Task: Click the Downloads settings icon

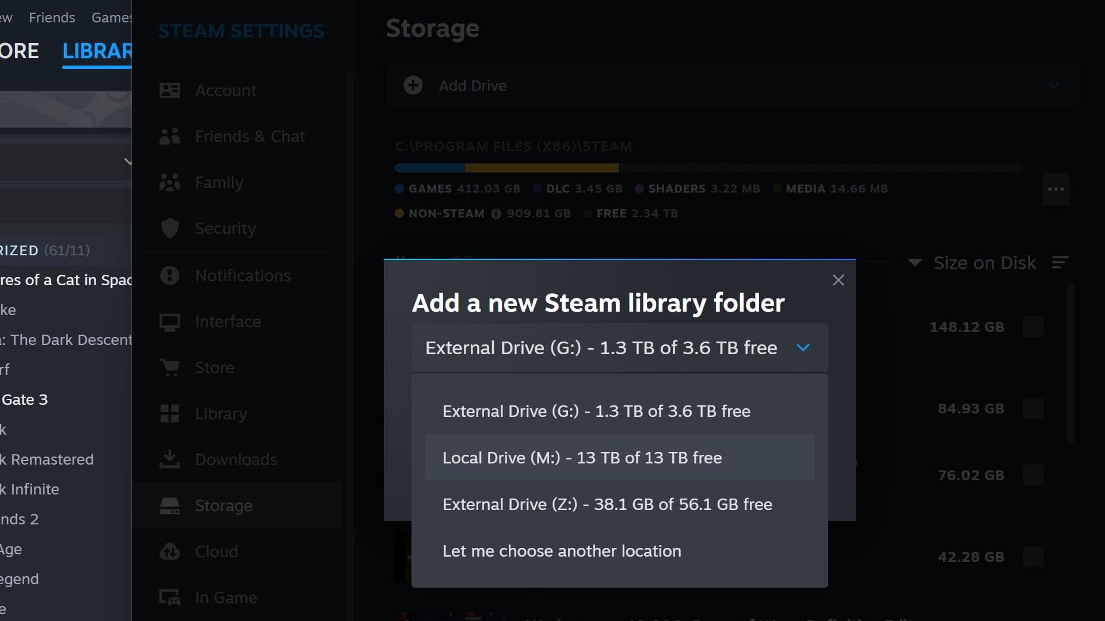Action: [x=169, y=459]
